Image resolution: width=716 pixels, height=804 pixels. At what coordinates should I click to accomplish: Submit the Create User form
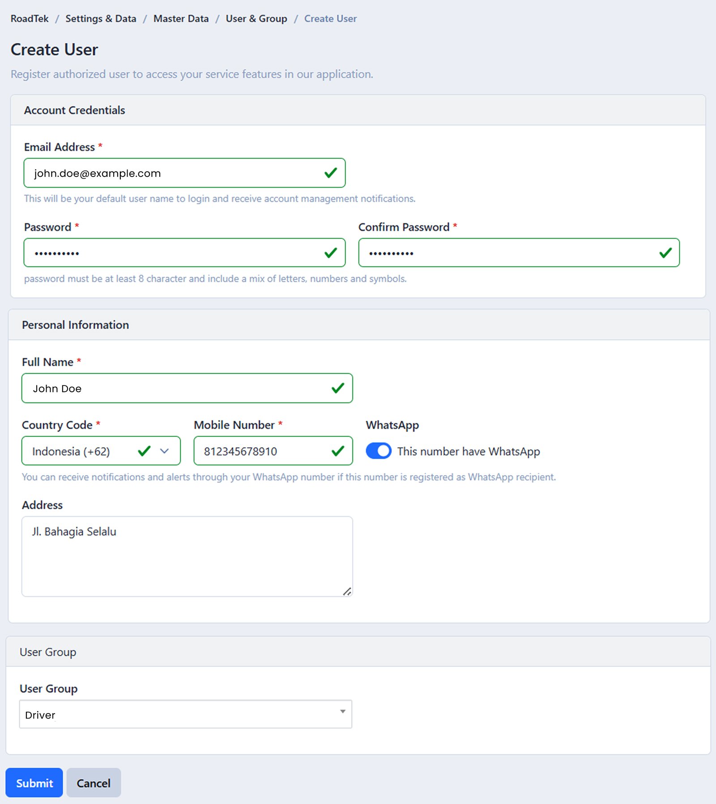(x=34, y=783)
